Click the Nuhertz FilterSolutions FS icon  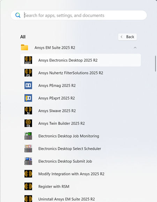coord(28,73)
